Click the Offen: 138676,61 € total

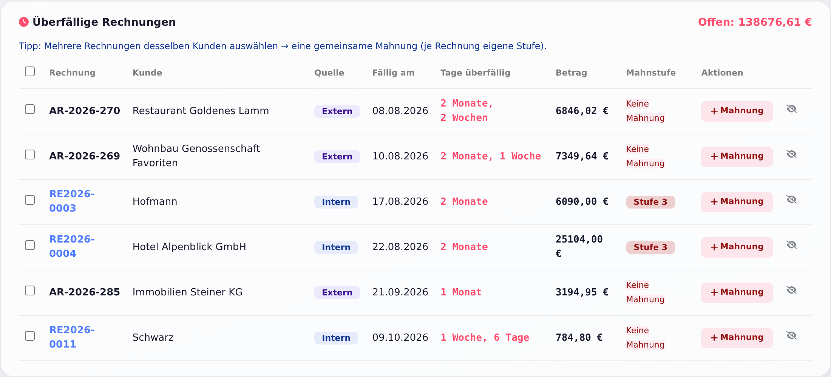(755, 22)
